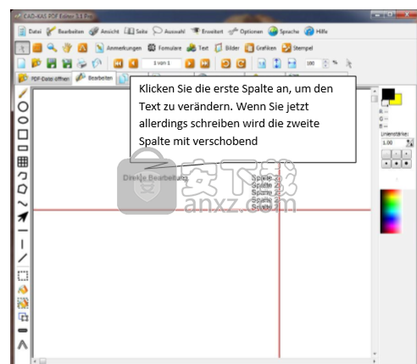Open the Formulare toolbar item
Screen dimensions: 417x364
pos(164,48)
